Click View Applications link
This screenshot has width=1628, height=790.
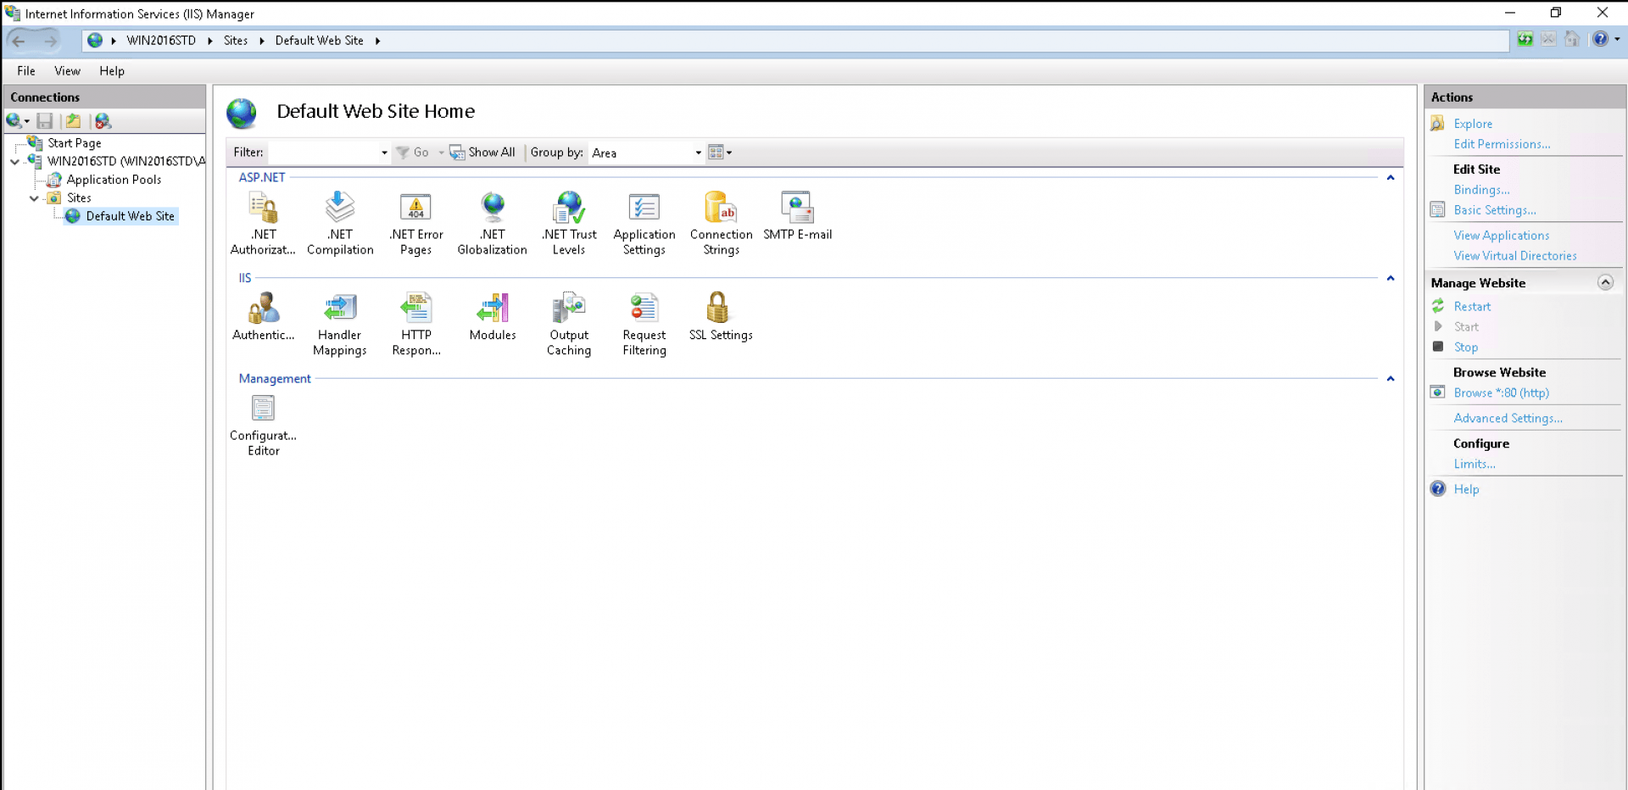(x=1501, y=236)
